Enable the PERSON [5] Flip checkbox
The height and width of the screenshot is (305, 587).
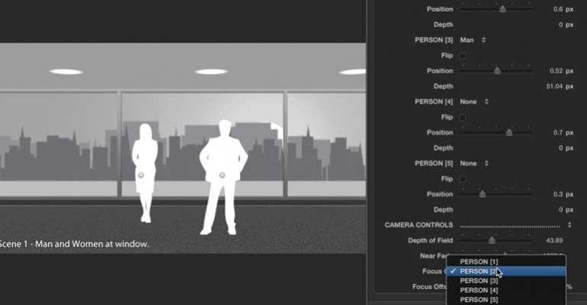[x=462, y=180]
